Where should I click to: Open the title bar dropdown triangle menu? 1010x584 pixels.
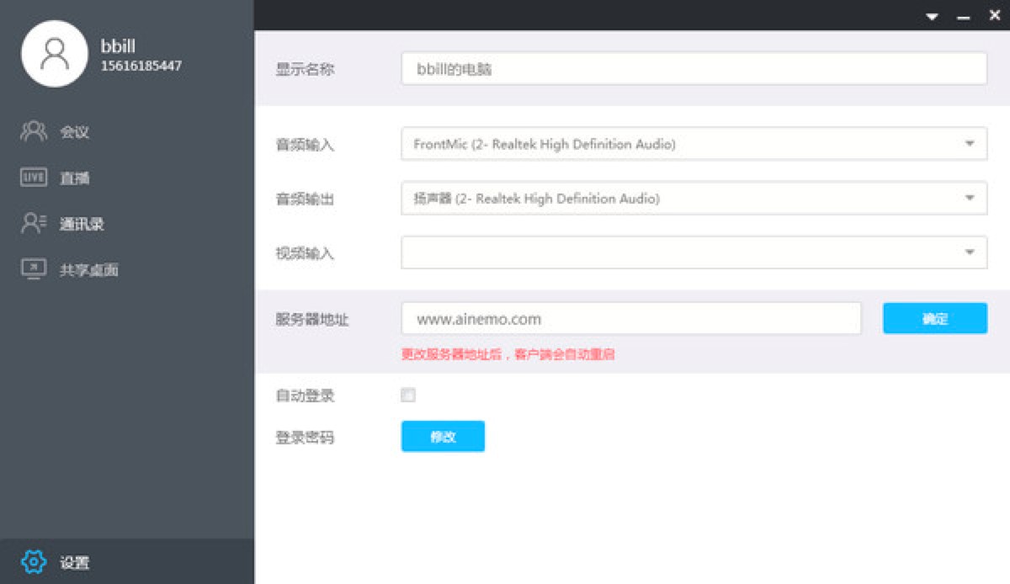(932, 16)
